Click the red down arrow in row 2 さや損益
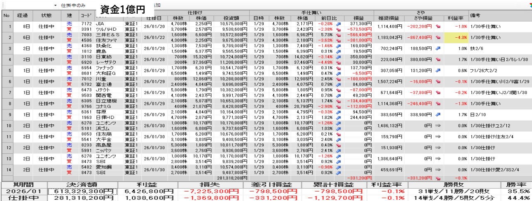The image size is (532, 201). [x=438, y=37]
